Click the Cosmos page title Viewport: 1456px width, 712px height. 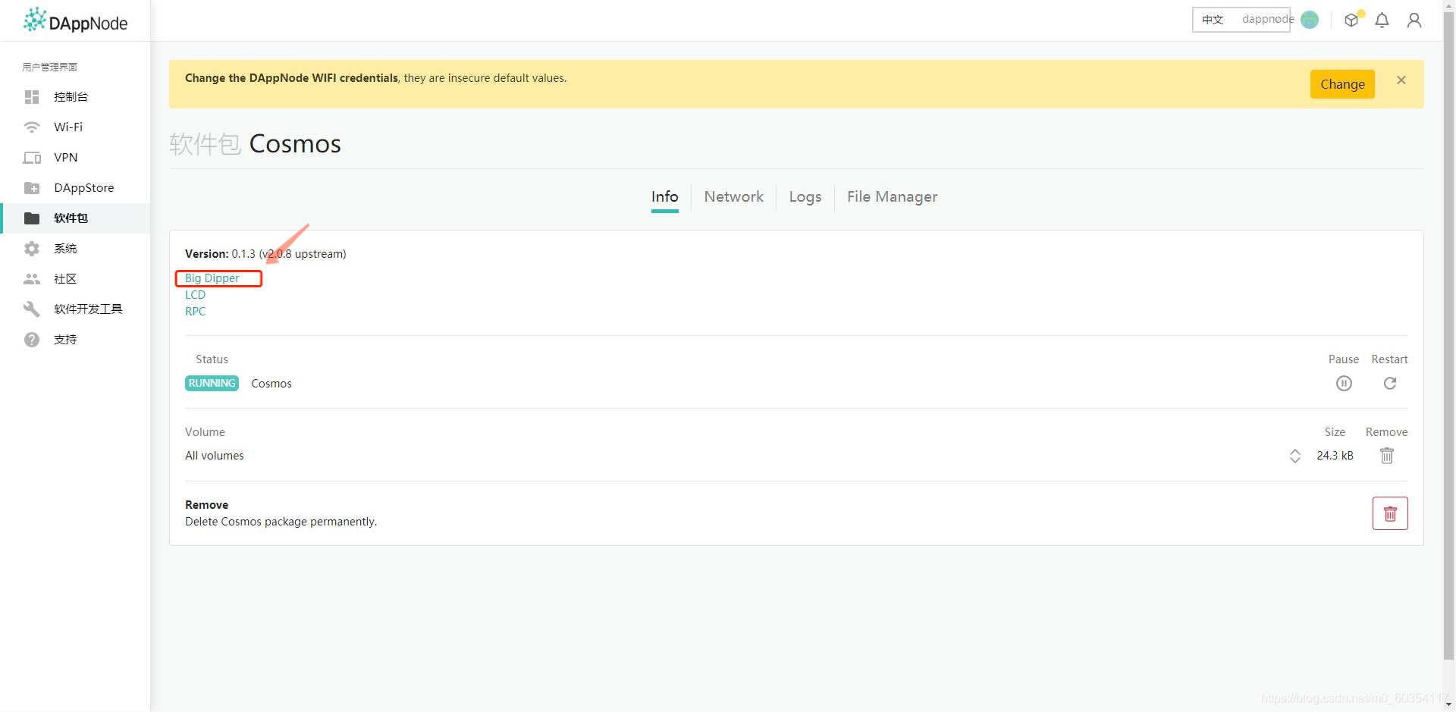(x=295, y=144)
